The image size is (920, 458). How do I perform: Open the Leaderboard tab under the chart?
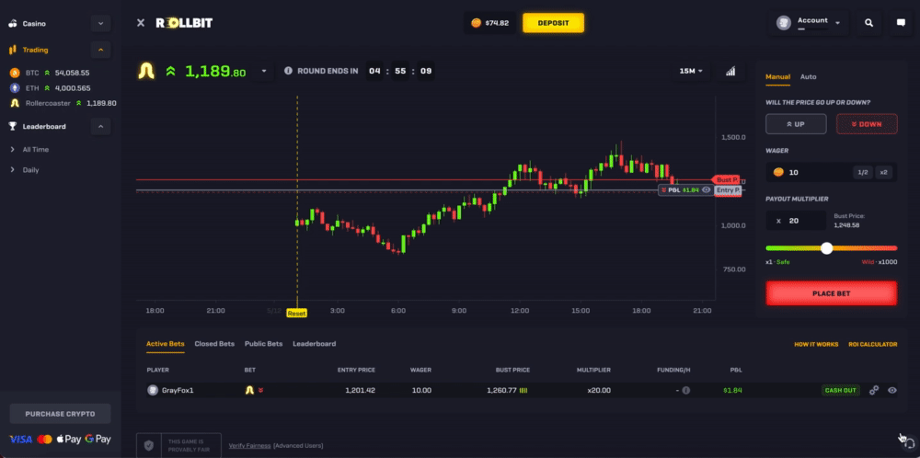click(315, 344)
